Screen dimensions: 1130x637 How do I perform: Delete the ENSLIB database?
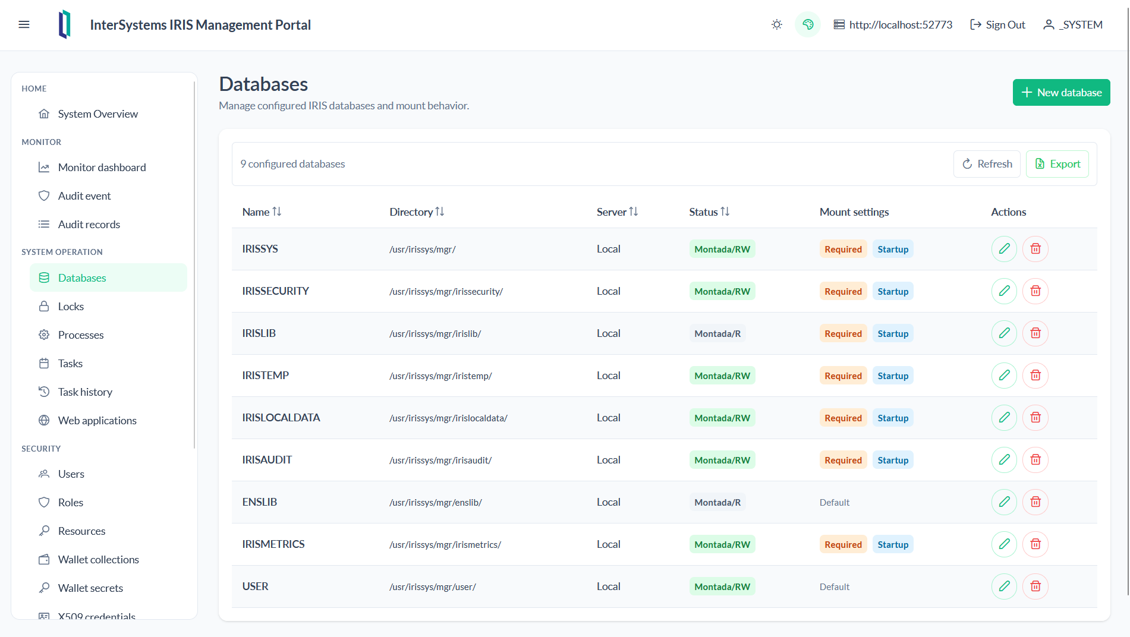[1035, 502]
